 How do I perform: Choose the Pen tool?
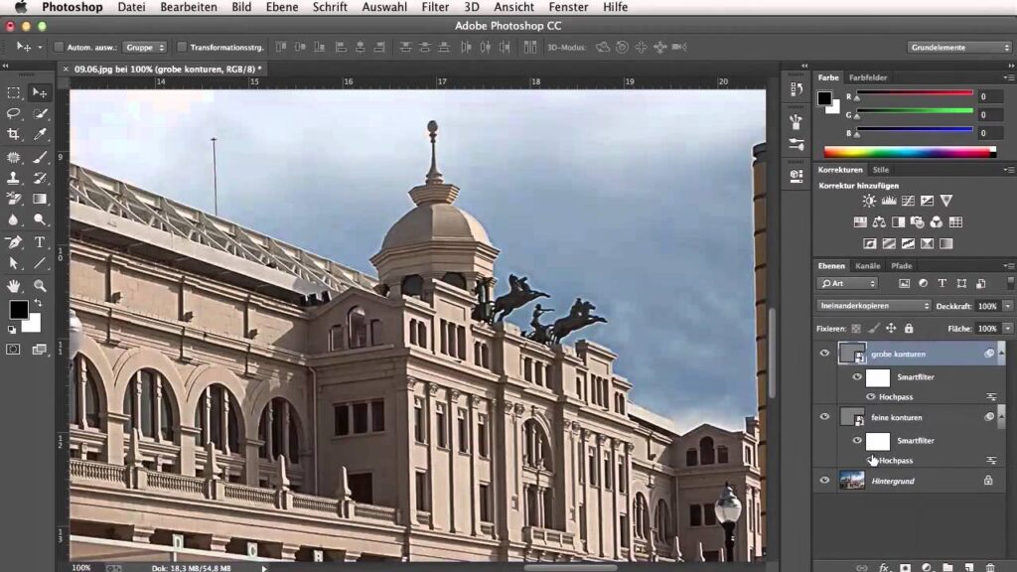point(14,241)
